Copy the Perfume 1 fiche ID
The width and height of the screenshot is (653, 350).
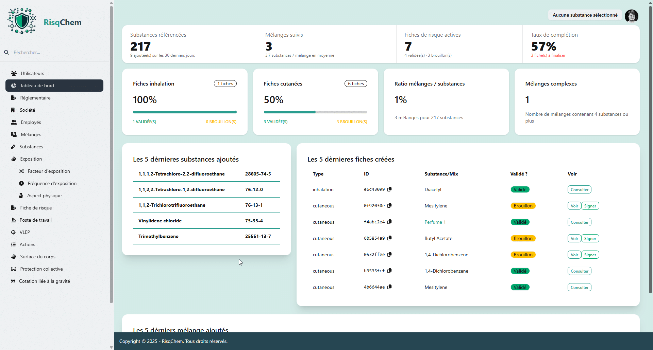tap(390, 222)
